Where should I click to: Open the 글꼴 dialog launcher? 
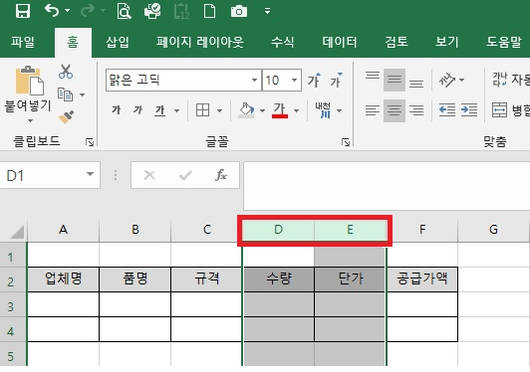346,142
